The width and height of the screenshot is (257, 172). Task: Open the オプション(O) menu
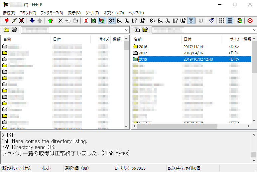pos(113,13)
